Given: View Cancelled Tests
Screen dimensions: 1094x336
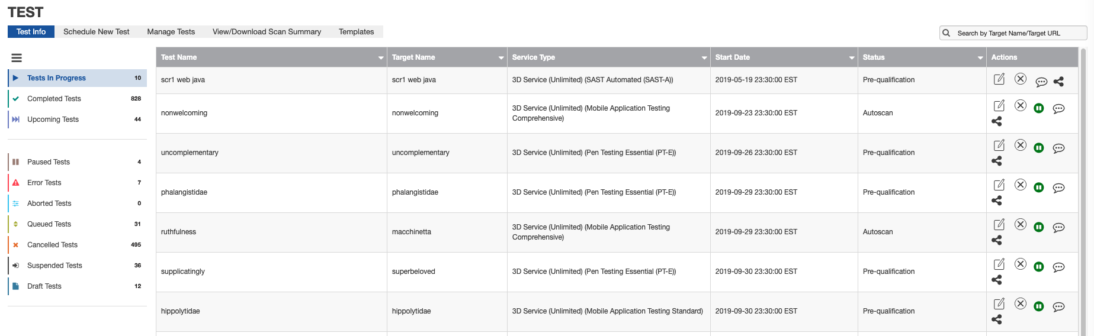Looking at the screenshot, I should tap(77, 245).
